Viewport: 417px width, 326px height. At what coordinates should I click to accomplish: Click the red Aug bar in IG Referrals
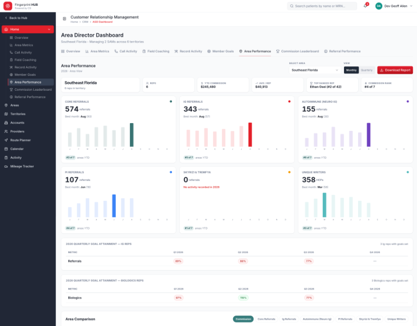250,135
